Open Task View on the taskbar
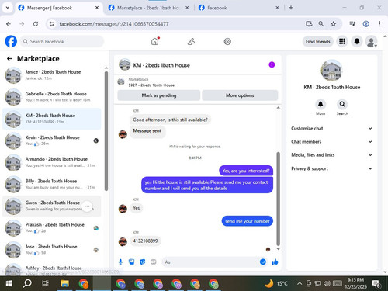Image resolution: width=388 pixels, height=291 pixels. click(46, 284)
